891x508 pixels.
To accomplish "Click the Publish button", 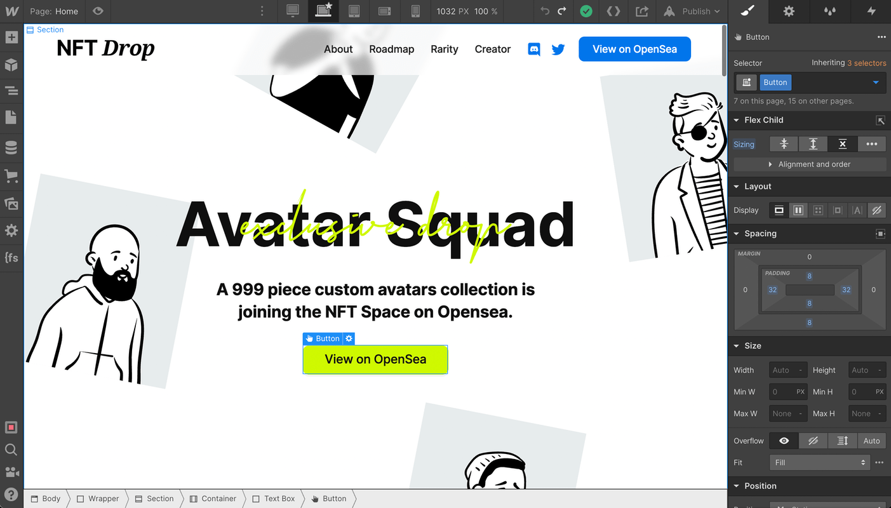I will point(693,11).
